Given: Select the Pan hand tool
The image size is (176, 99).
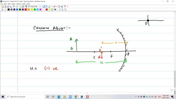Looking at the screenshot, I should (x=60, y=10).
